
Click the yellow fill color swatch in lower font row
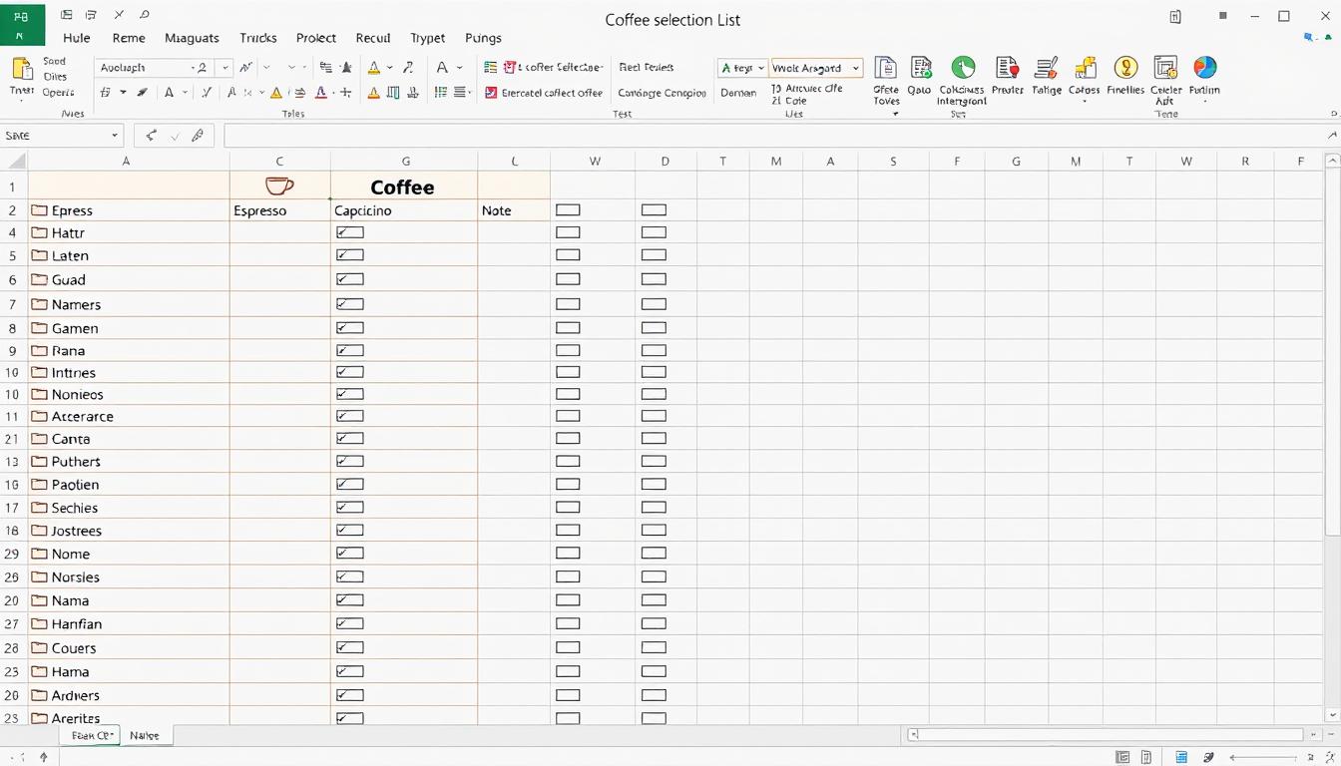pyautogui.click(x=276, y=93)
